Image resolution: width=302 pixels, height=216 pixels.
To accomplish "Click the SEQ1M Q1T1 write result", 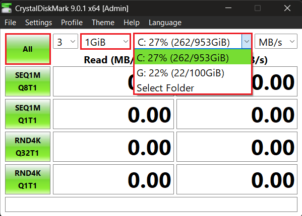I will [237, 114].
